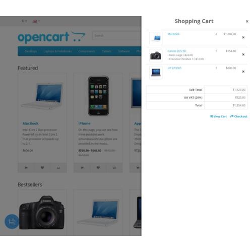
Task: Add MacBook to wish list heart icon
Action: pyautogui.click(x=42, y=168)
